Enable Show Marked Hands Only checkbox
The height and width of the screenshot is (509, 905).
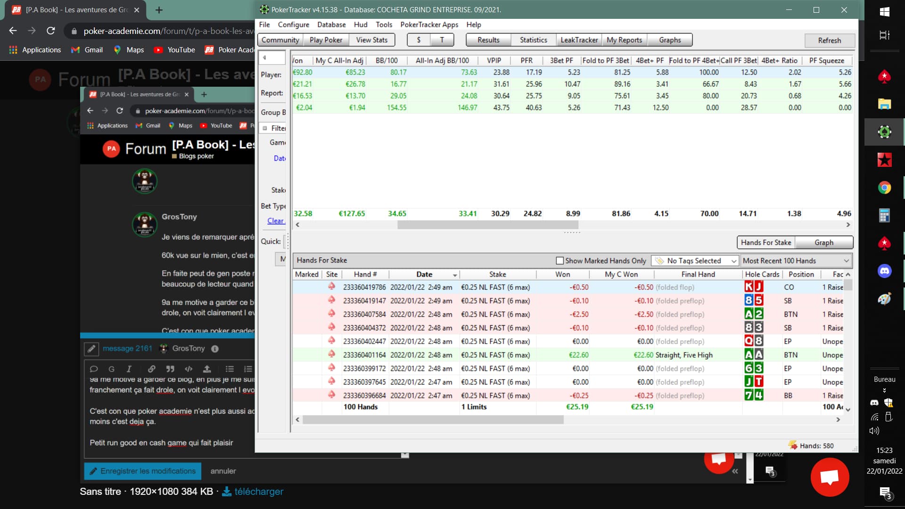(x=559, y=261)
